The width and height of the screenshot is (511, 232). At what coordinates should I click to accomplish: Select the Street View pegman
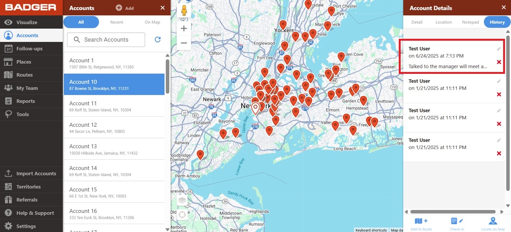click(x=184, y=10)
